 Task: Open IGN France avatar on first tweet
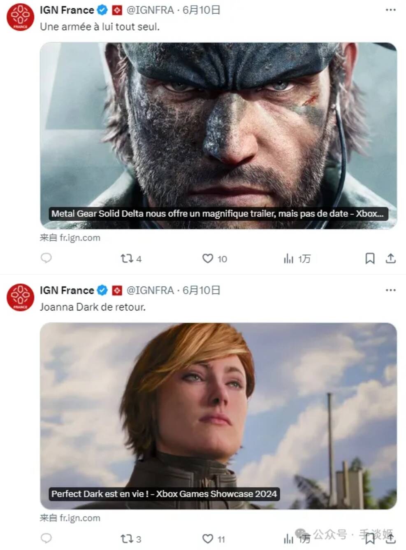[20, 17]
